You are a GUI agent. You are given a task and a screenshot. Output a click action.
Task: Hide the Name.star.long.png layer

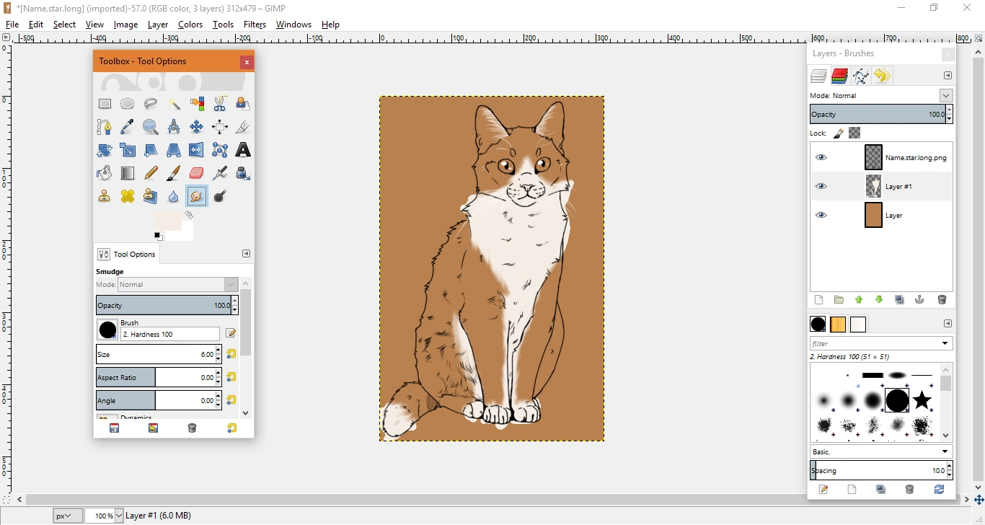tap(821, 158)
